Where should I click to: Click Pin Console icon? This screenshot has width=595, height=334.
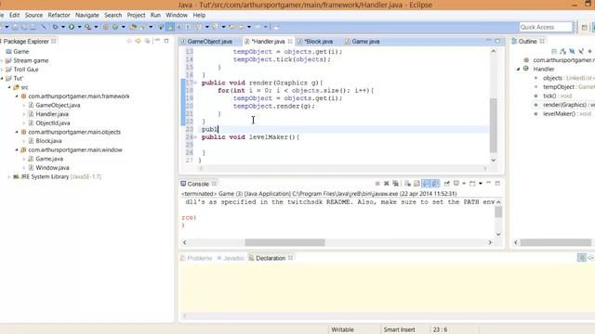(x=446, y=184)
